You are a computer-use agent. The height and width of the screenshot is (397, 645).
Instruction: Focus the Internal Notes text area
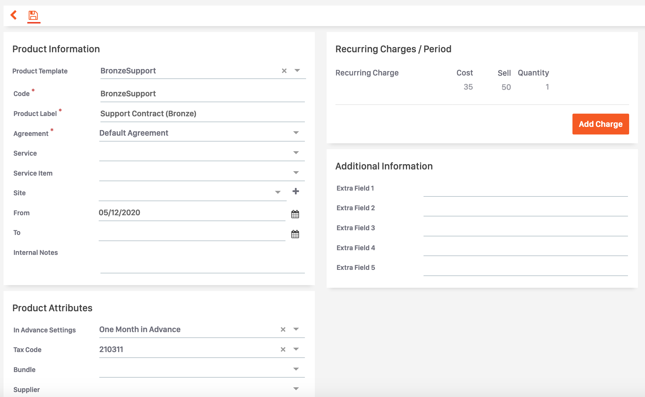203,260
